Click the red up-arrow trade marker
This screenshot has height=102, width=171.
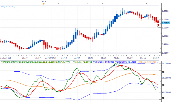point(158,25)
